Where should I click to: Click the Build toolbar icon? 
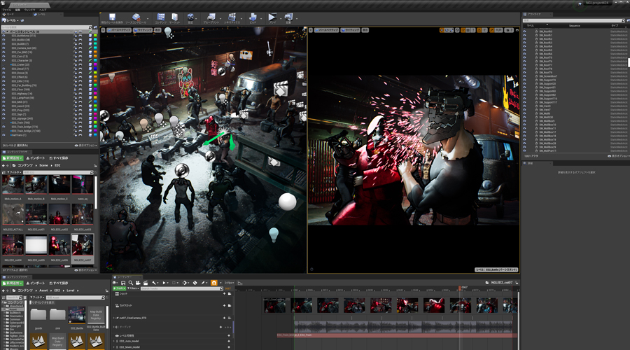point(253,17)
